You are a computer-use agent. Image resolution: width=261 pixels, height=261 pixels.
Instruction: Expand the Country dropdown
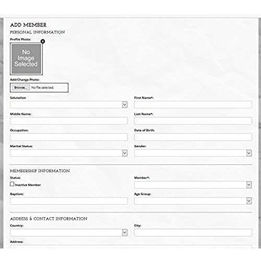pyautogui.click(x=69, y=233)
